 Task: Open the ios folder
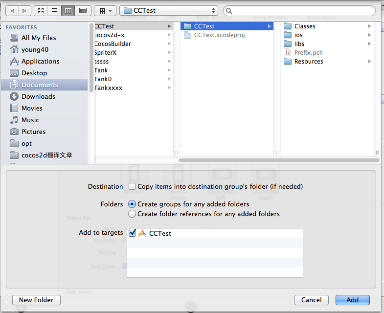point(327,35)
